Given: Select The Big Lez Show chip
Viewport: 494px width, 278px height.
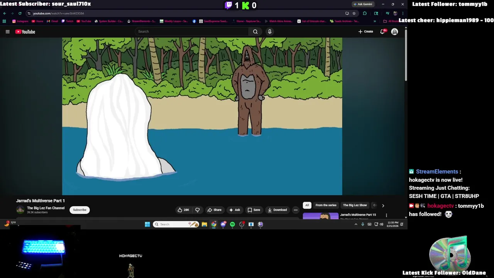Looking at the screenshot, I should tap(355, 205).
